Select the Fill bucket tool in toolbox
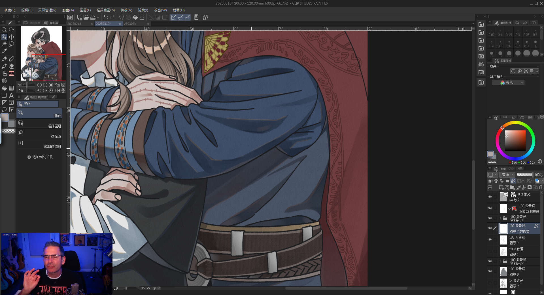Viewport: 544px width, 295px height. pyautogui.click(x=4, y=88)
